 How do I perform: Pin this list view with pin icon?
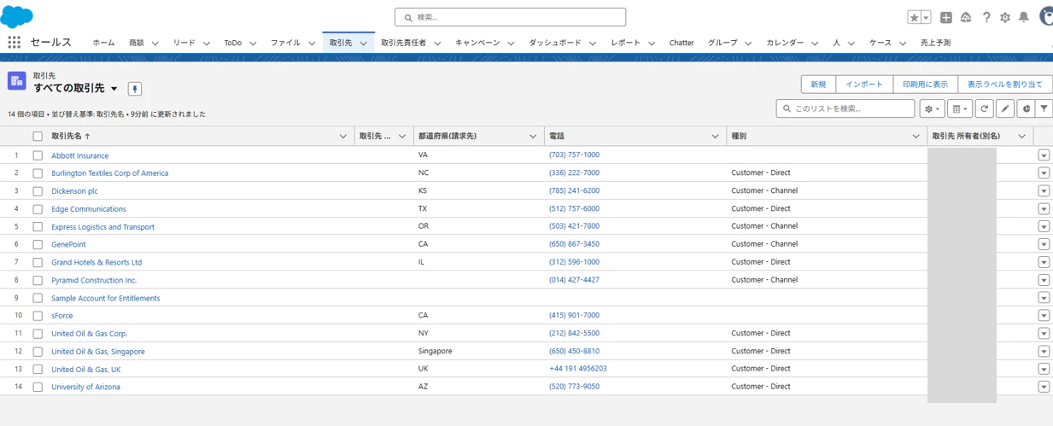[135, 89]
